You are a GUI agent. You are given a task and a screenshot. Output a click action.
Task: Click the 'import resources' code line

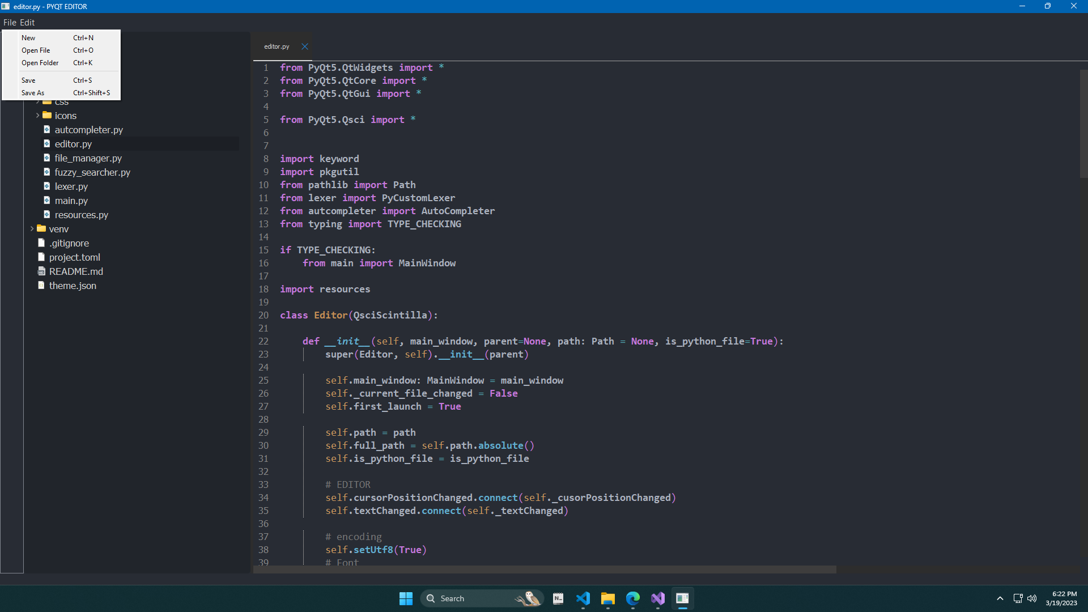click(325, 290)
